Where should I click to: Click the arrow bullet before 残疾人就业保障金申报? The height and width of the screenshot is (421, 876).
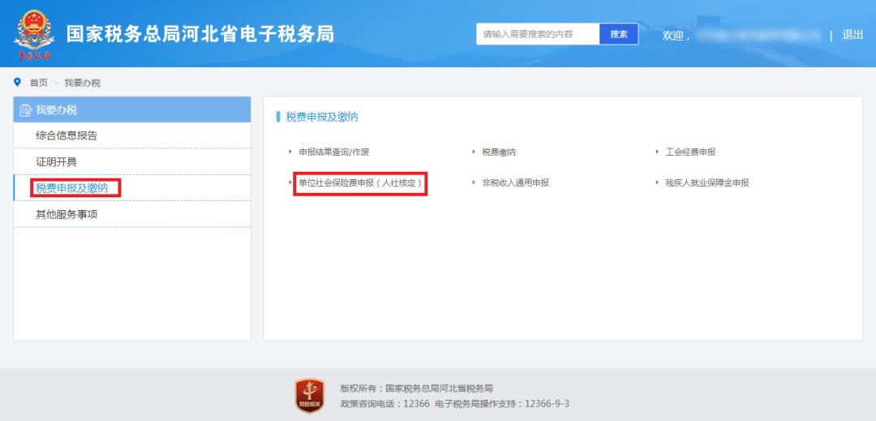658,182
